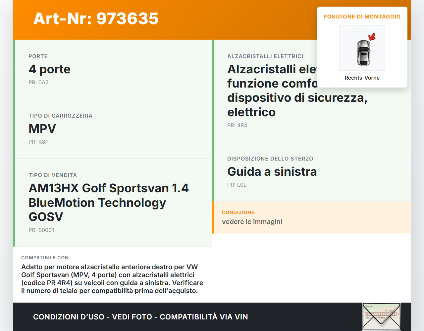Click the 'TIPO DI VENDITA' label

click(x=53, y=175)
